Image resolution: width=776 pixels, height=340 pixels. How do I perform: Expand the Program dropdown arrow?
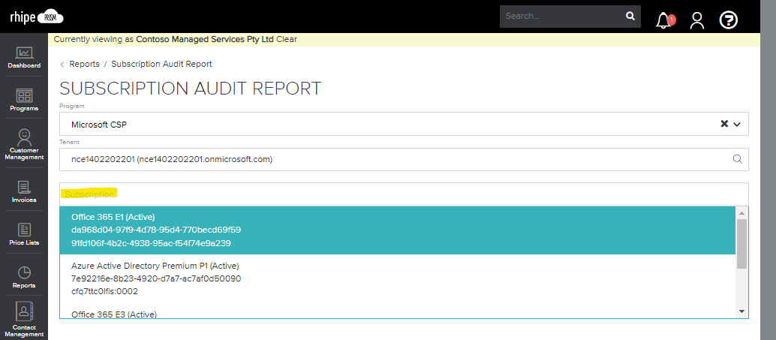point(737,125)
